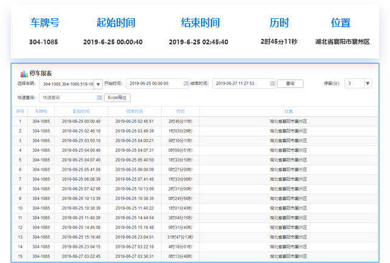Viewport: 390px width, 263px height.
Task: Select start time 2019-06-26 23:04:15
Action: point(81,247)
